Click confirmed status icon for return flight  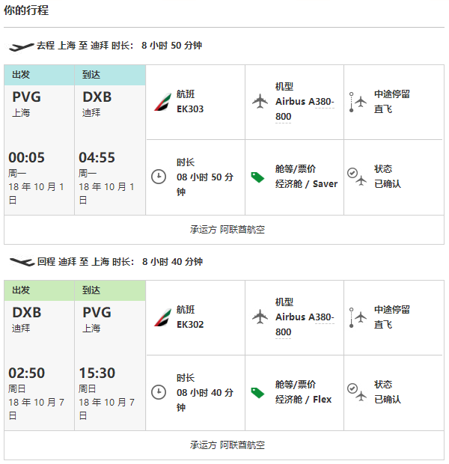coord(357,391)
